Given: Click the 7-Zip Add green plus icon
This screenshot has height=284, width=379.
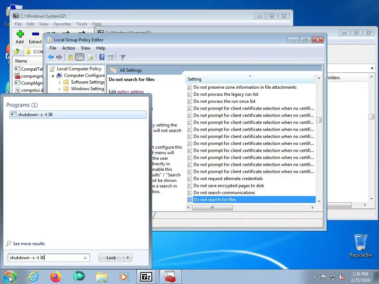Looking at the screenshot, I should (x=20, y=34).
